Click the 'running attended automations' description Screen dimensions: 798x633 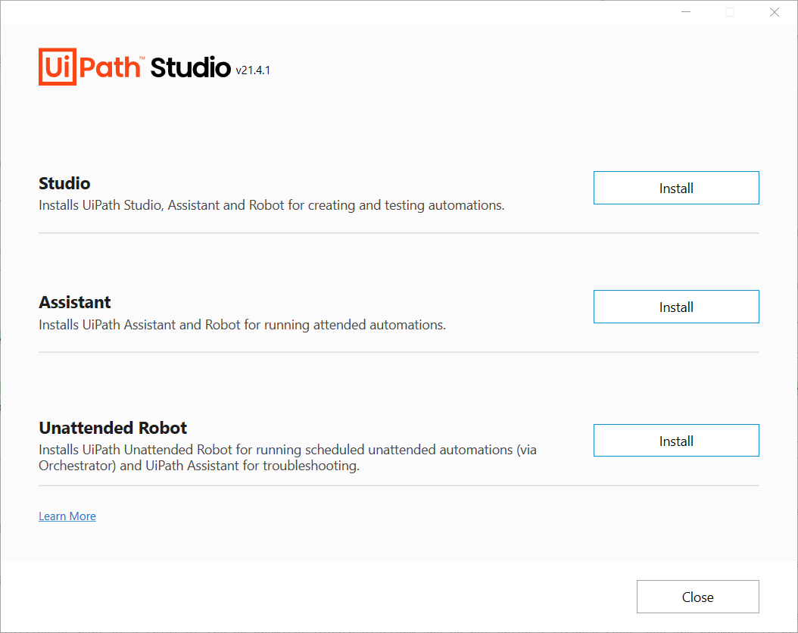pos(242,325)
